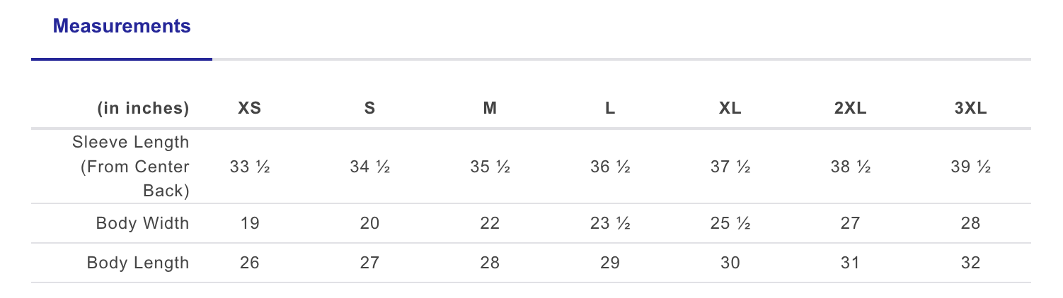Click the XS size column header

click(x=249, y=109)
